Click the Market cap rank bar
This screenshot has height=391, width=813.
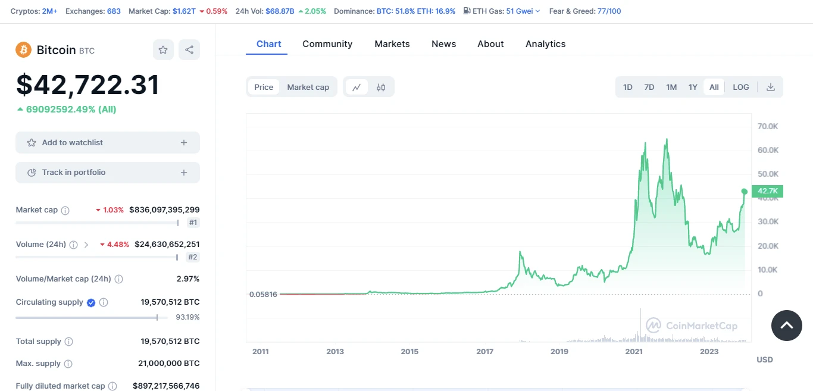[97, 223]
